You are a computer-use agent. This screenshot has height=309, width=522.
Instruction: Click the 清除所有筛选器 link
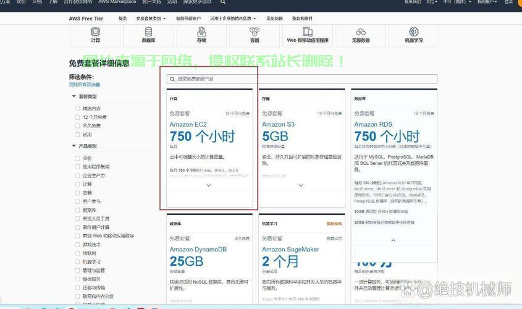85,85
